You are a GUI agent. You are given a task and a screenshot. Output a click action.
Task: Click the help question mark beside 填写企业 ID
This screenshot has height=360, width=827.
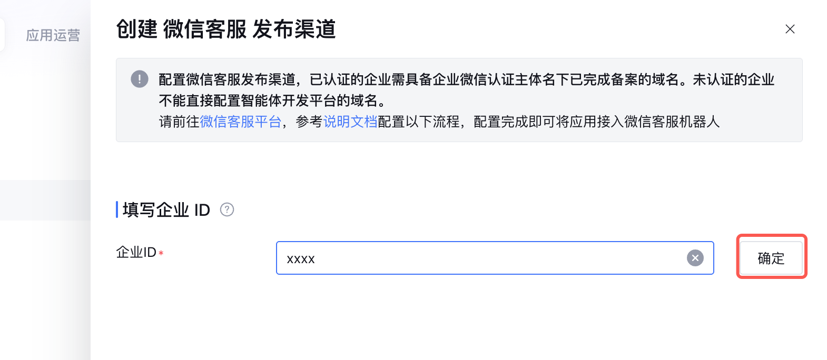tap(227, 209)
